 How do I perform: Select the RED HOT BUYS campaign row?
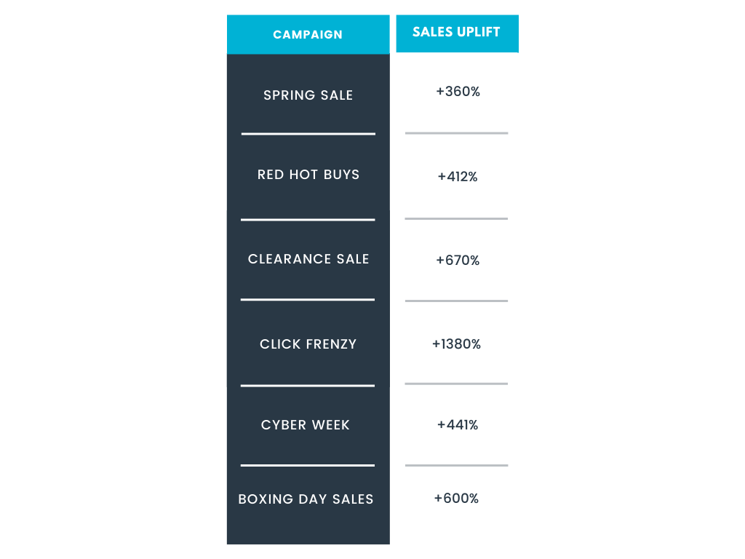pyautogui.click(x=308, y=175)
